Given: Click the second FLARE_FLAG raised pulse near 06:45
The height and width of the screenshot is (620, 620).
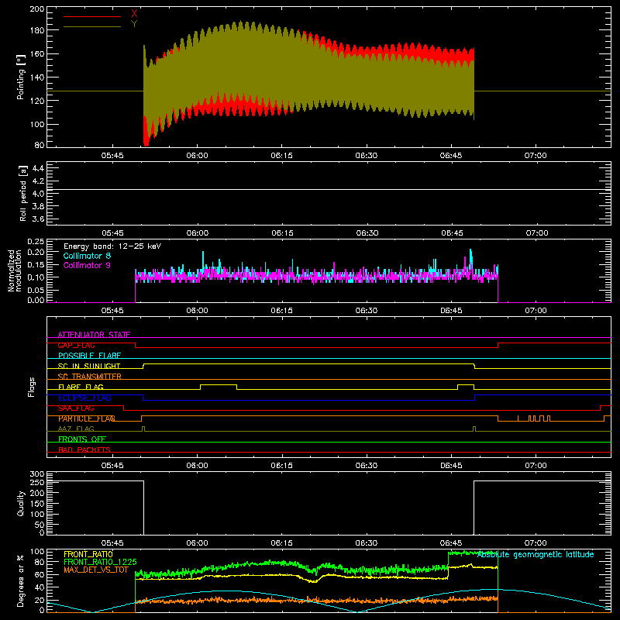Looking at the screenshot, I should click(466, 385).
